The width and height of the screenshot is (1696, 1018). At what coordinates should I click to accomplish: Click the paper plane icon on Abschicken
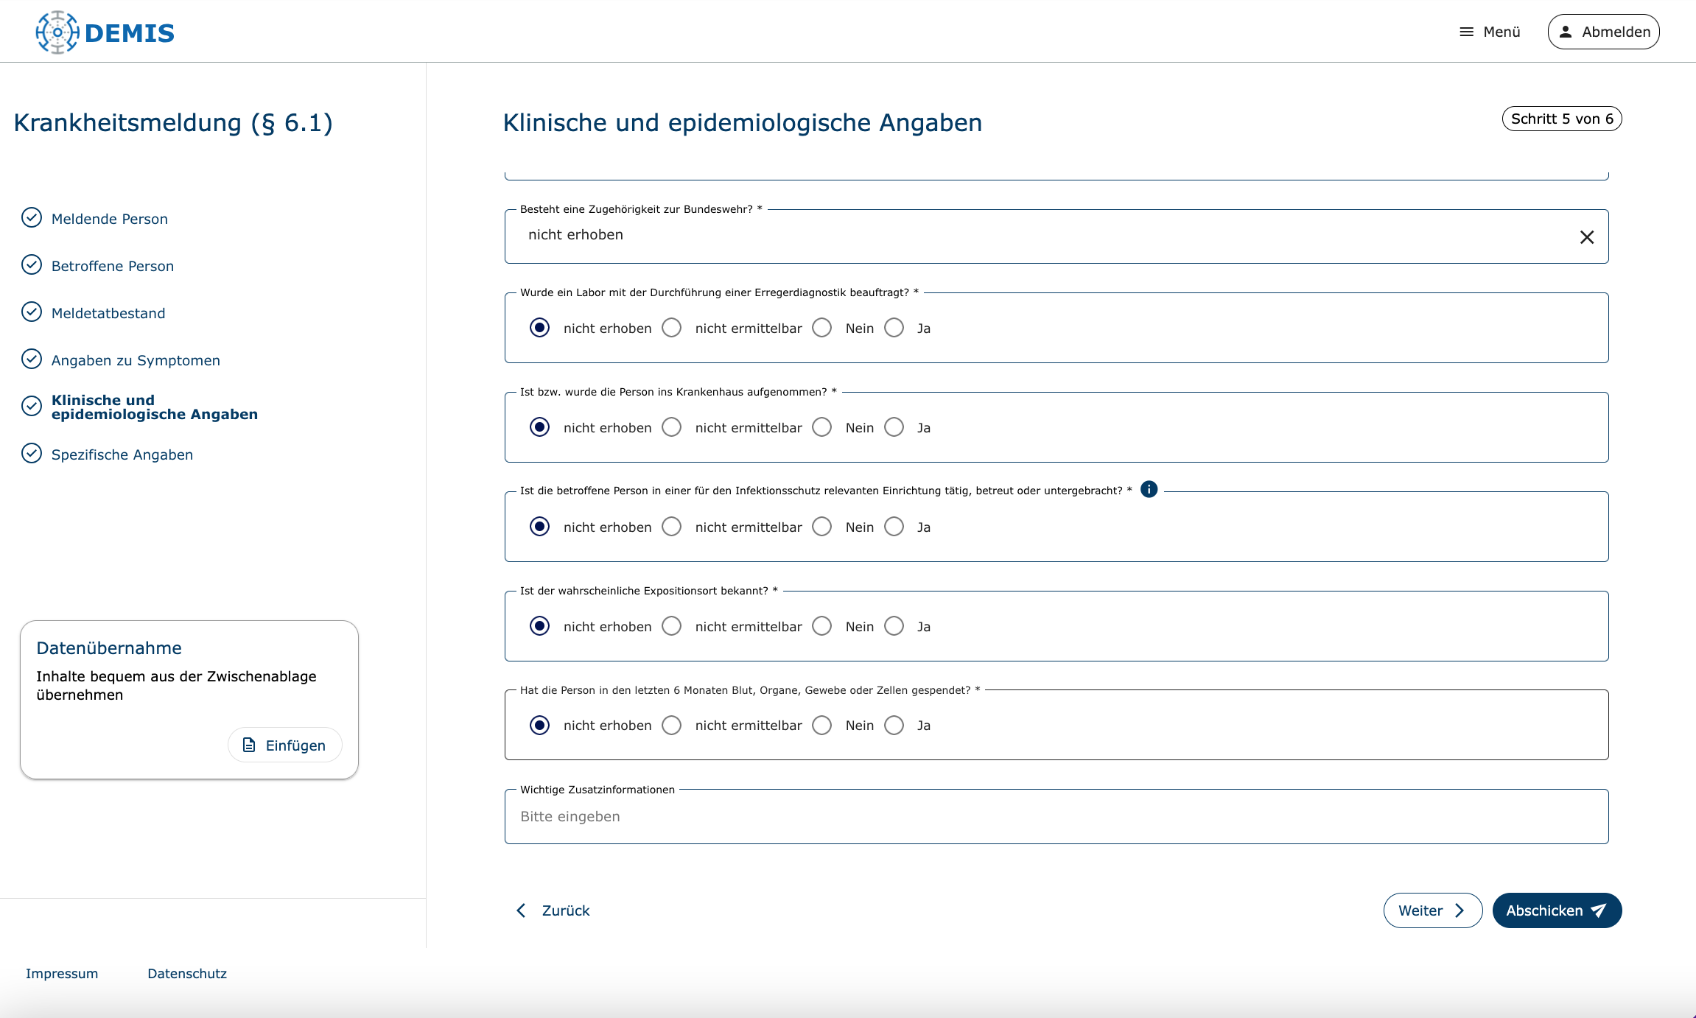1599,910
